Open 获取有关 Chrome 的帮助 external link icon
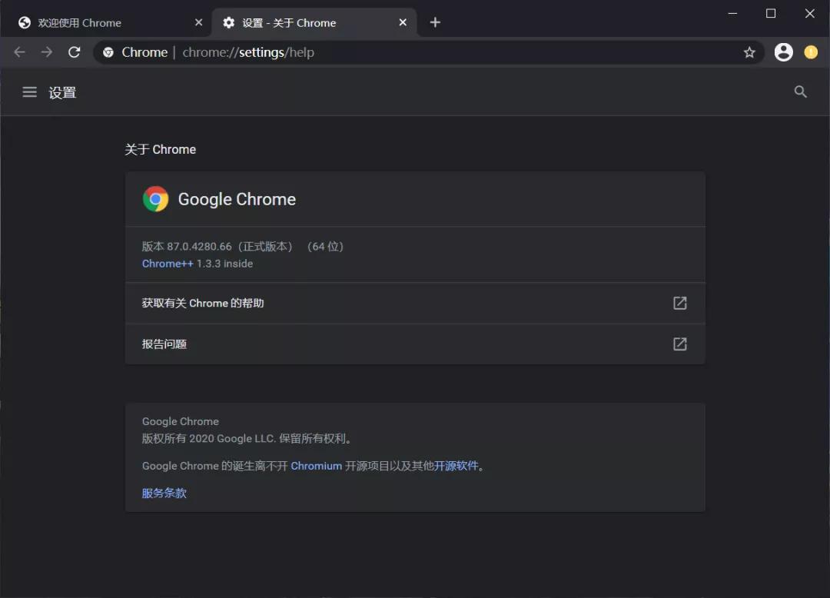Viewport: 830px width, 598px height. (679, 303)
